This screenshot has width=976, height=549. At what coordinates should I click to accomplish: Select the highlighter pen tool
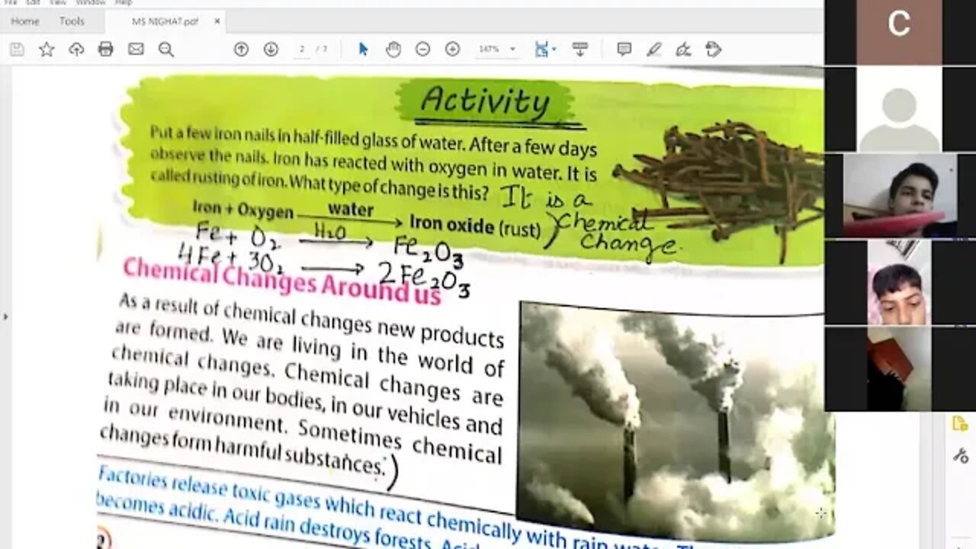click(x=653, y=50)
